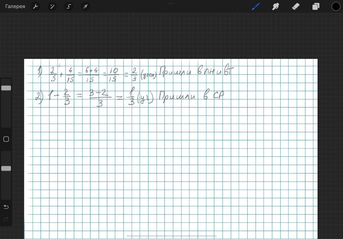Open the Actions wrench menu

[35, 7]
